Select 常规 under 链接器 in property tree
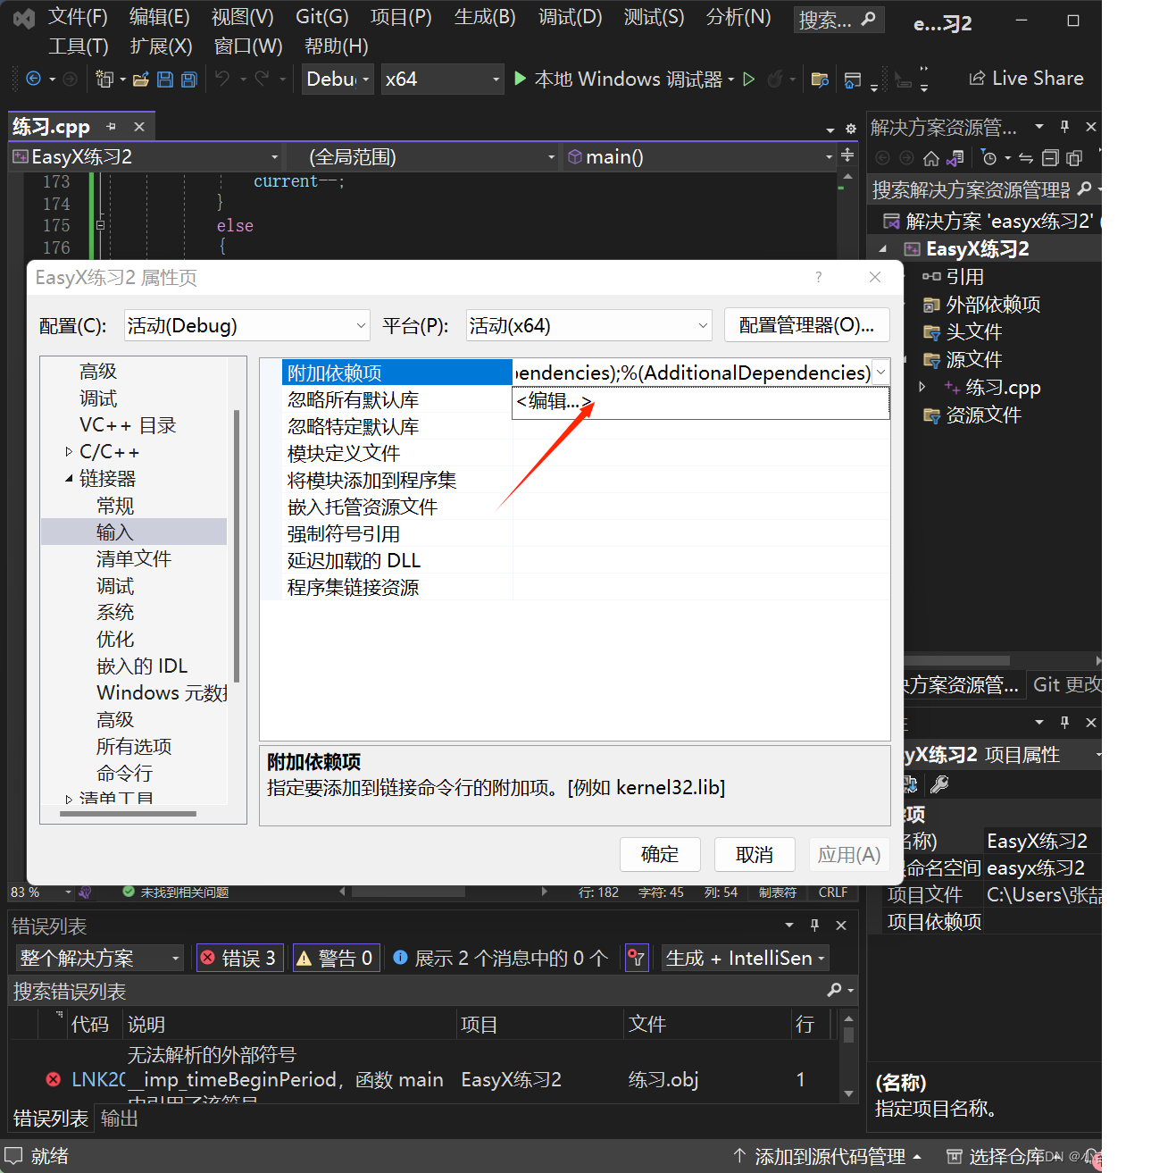This screenshot has width=1151, height=1173. [x=115, y=506]
